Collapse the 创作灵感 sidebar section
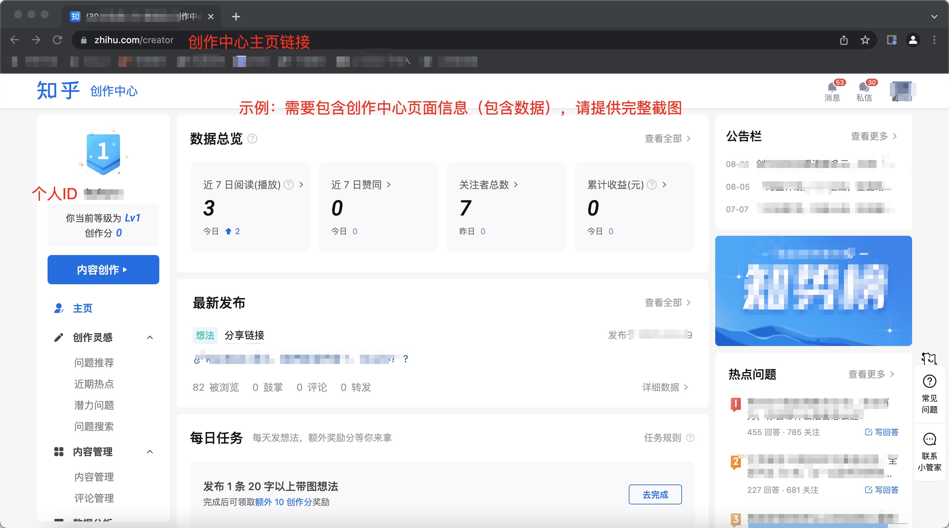The height and width of the screenshot is (528, 949). (x=150, y=337)
